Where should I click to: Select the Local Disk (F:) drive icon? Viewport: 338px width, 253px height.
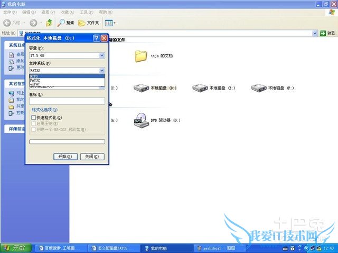coord(259,88)
